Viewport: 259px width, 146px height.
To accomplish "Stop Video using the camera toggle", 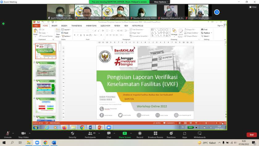I will [23, 134].
